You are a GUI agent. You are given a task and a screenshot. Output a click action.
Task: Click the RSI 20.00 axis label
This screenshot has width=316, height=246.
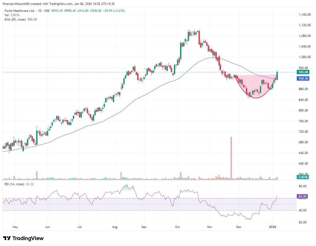[303, 222]
